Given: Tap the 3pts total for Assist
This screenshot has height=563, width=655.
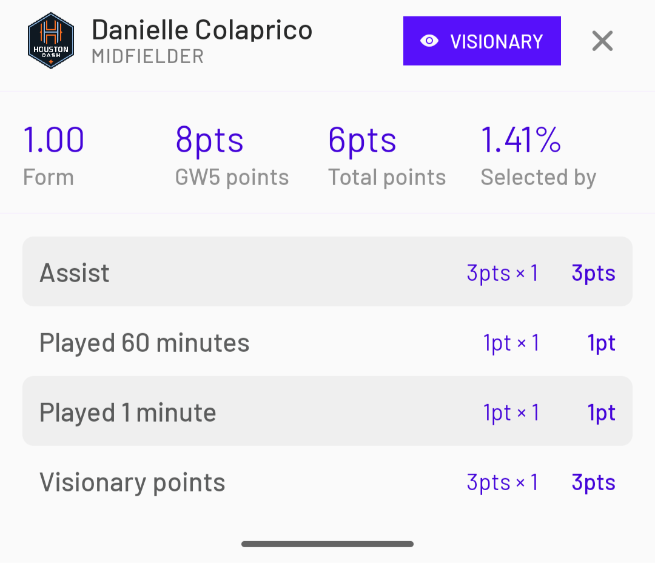Looking at the screenshot, I should (x=593, y=273).
